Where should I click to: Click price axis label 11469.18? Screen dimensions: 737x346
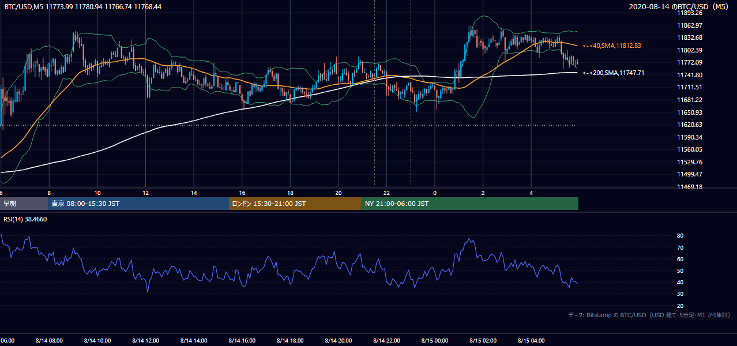tap(690, 187)
